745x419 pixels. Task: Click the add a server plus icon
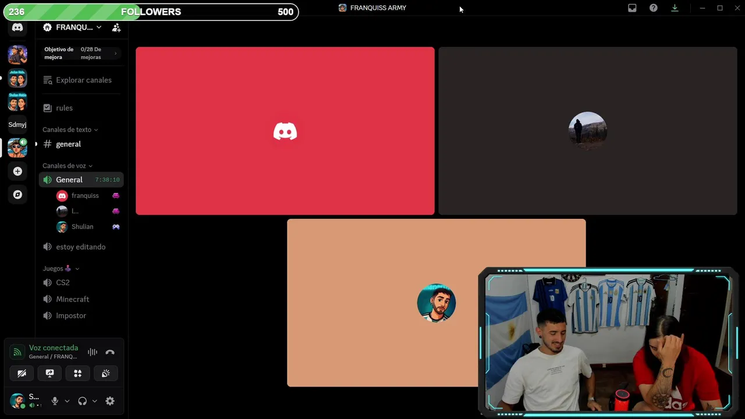[17, 171]
